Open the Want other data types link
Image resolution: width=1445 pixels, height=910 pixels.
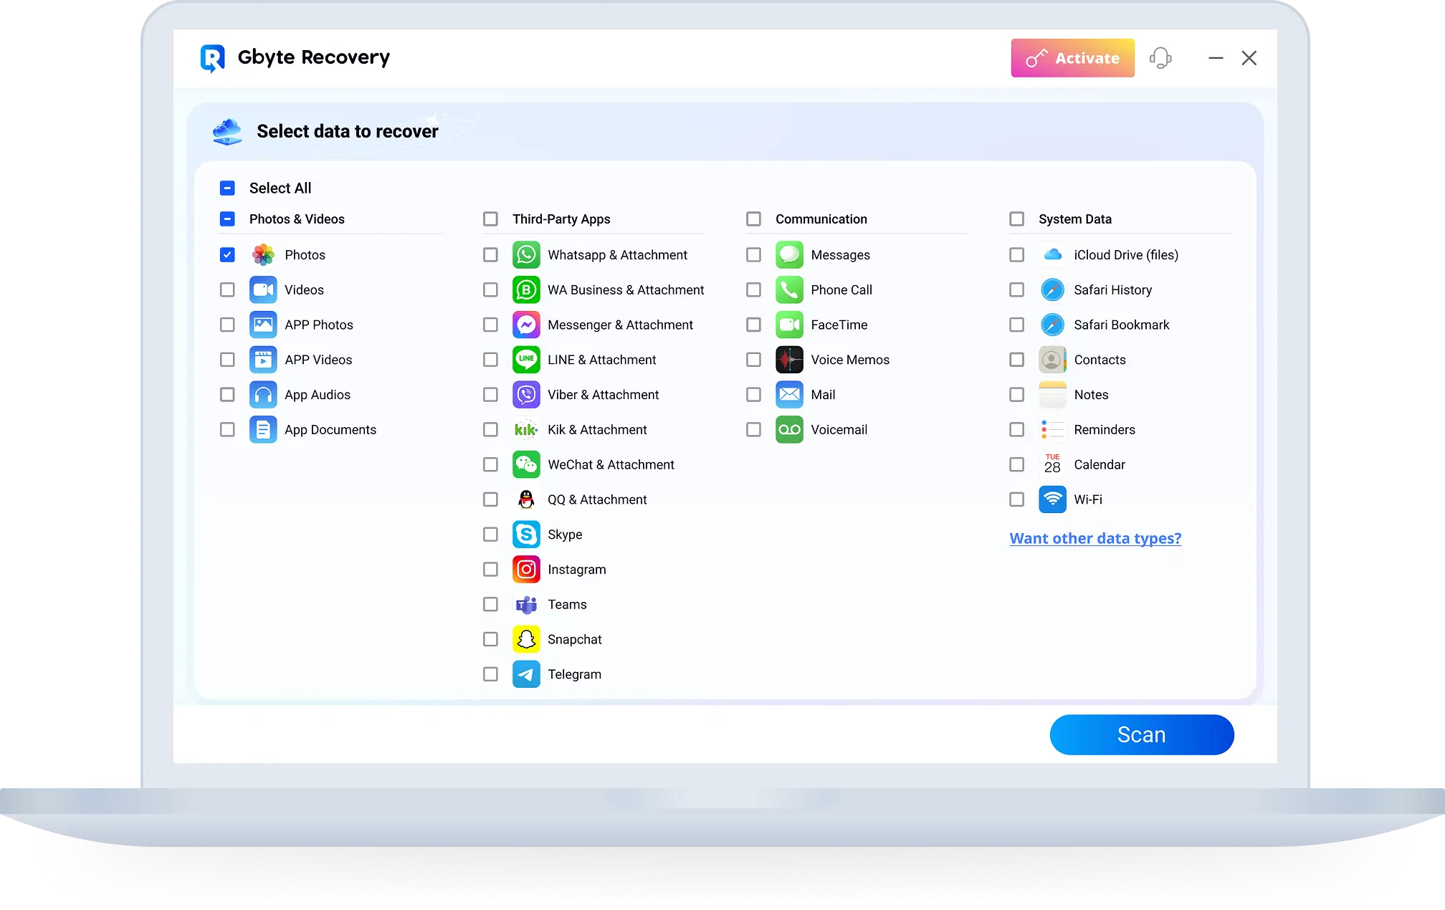[1095, 538]
